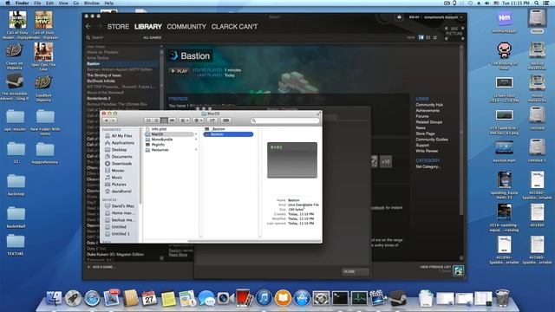Click ADD A GAME in Steam

click(101, 267)
